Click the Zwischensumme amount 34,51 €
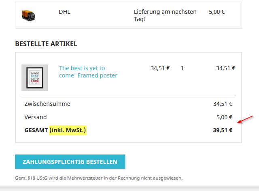Viewport: 259px width, 191px height. pyautogui.click(x=223, y=104)
